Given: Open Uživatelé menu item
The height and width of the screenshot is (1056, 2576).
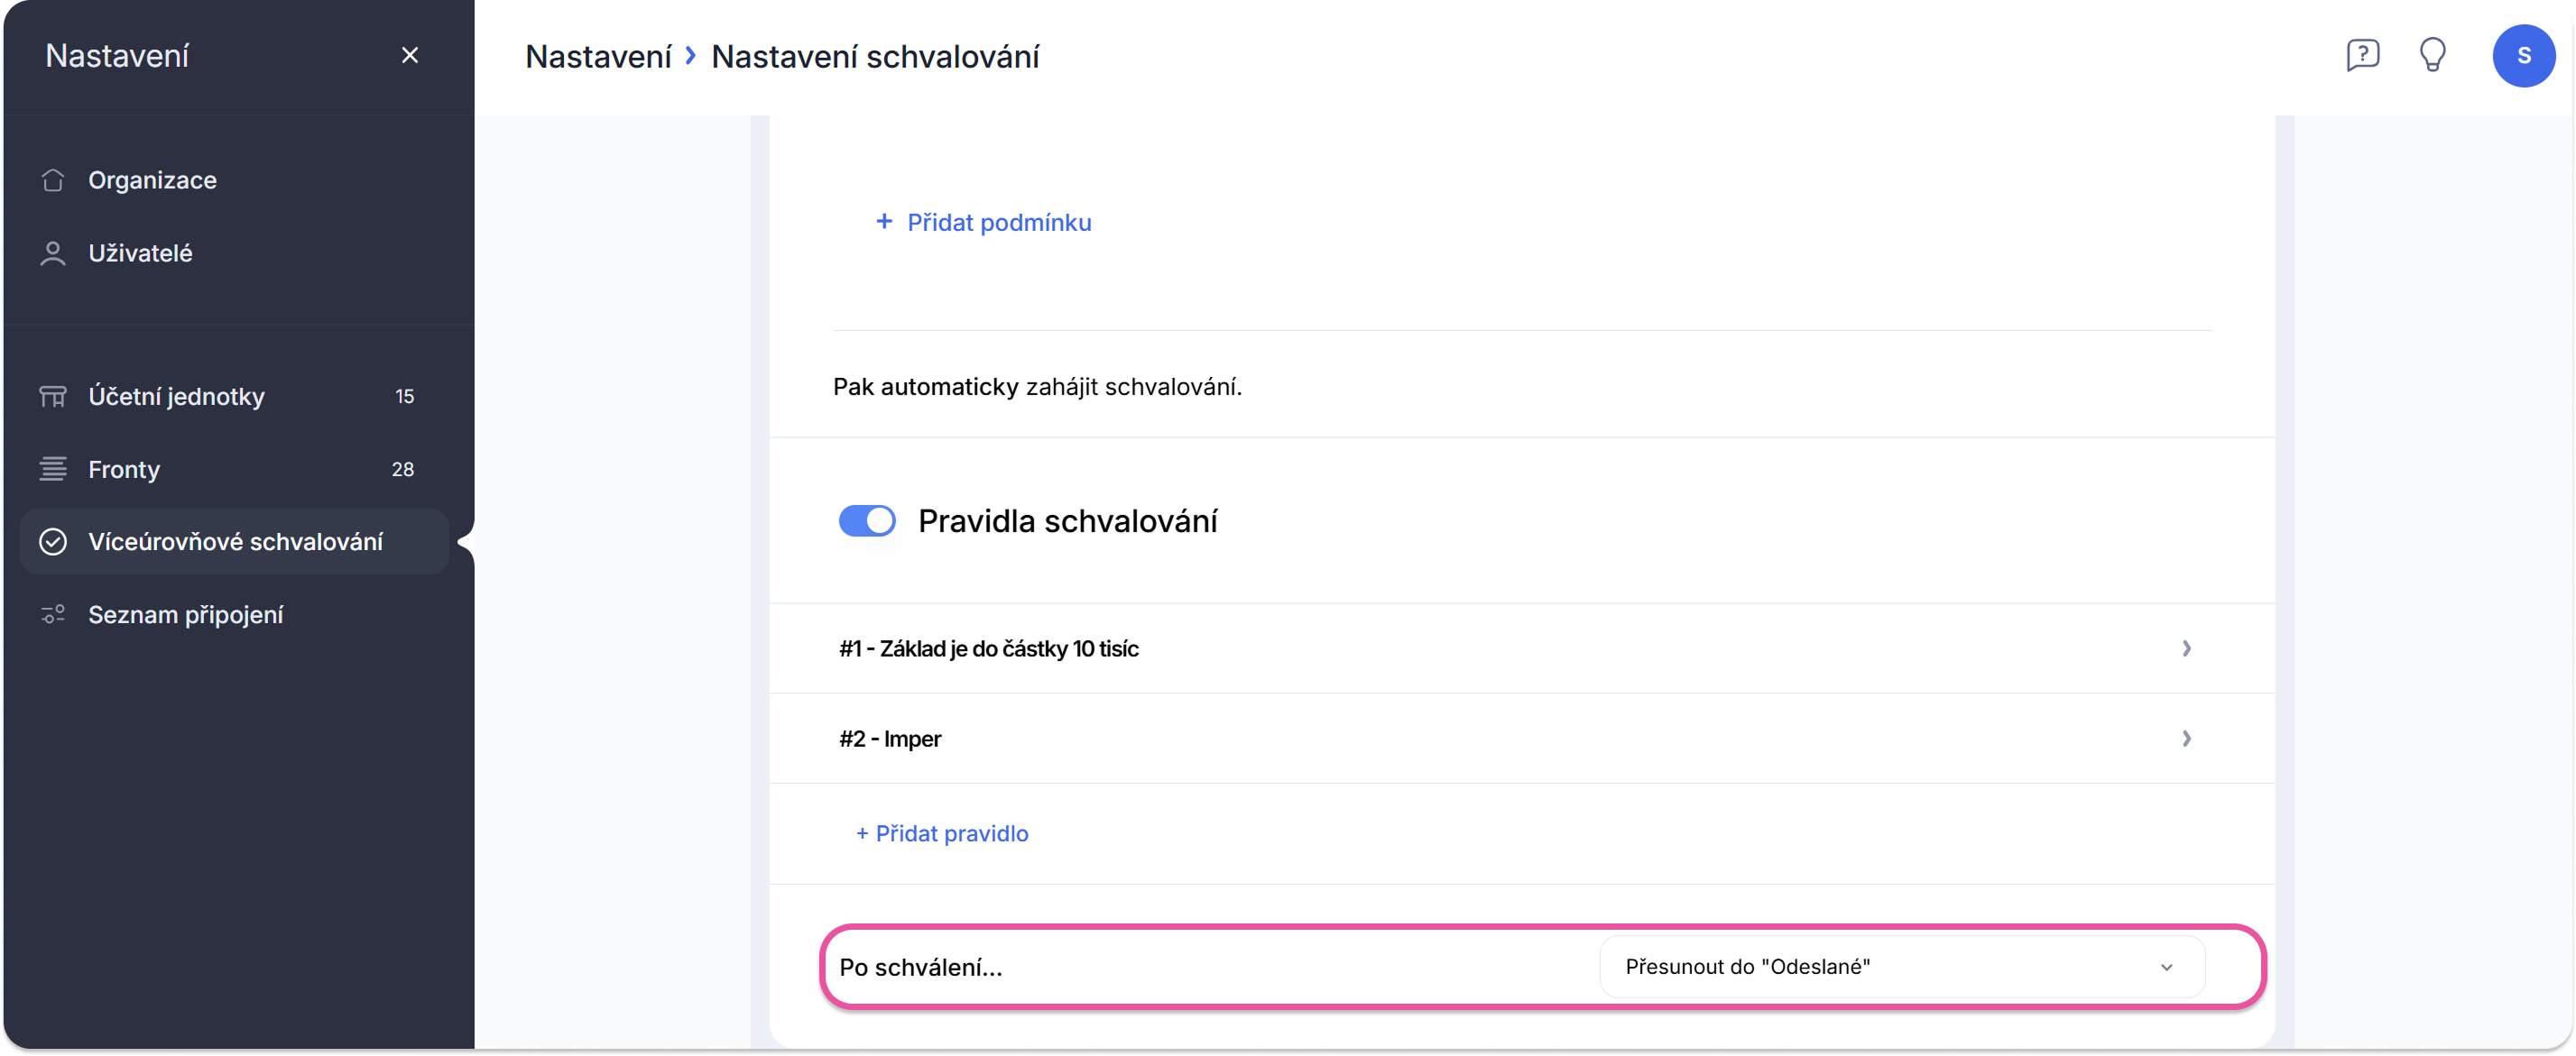Looking at the screenshot, I should (x=141, y=253).
